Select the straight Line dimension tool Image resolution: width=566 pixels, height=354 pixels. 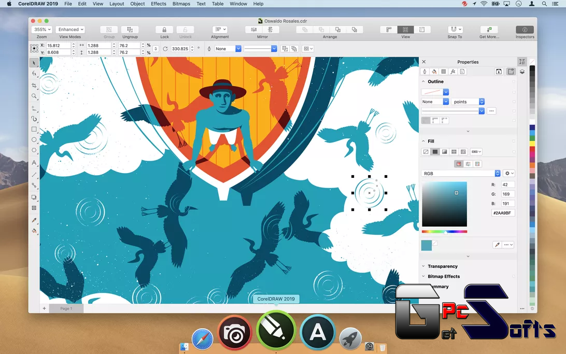pos(34,175)
